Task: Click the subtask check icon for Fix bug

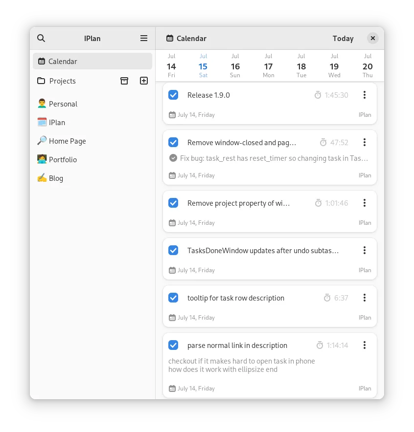Action: [x=173, y=158]
